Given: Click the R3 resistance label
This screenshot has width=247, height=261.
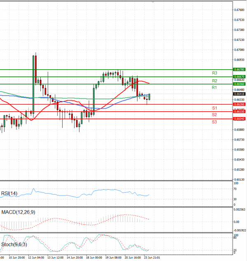Looking at the screenshot, I should coord(214,73).
